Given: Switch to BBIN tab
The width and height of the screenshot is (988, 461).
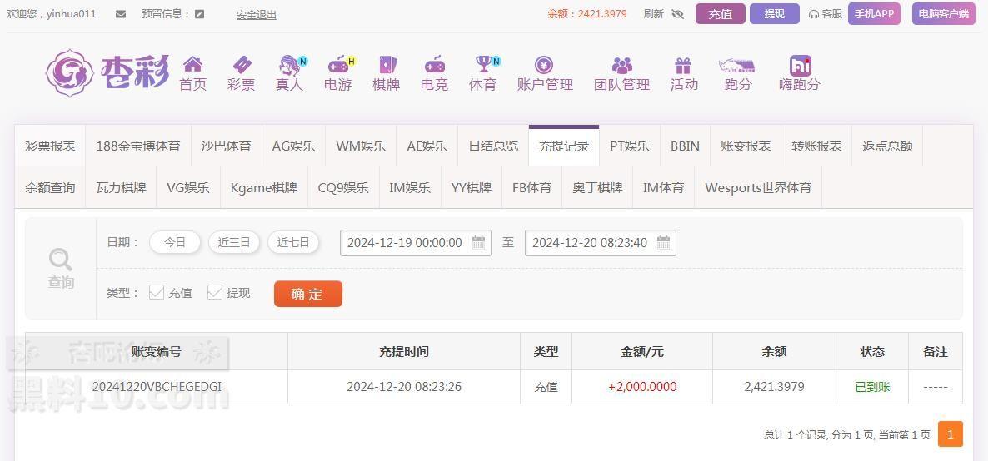Looking at the screenshot, I should (685, 146).
